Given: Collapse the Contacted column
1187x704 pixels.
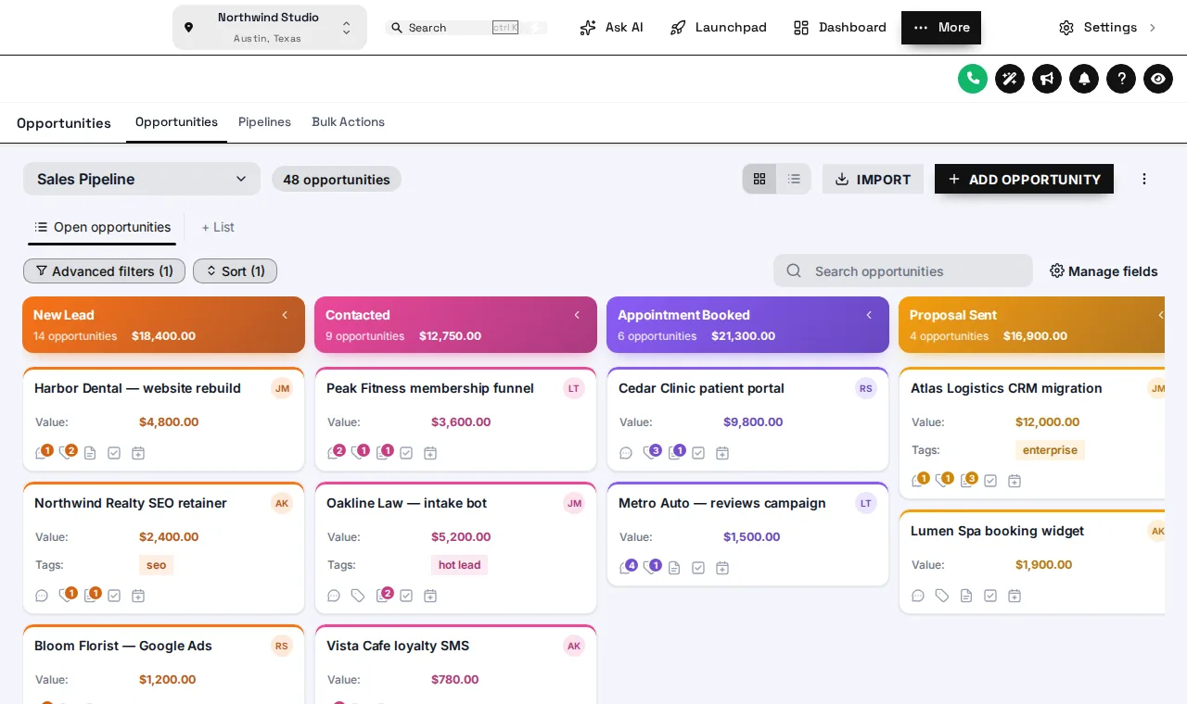Looking at the screenshot, I should pyautogui.click(x=577, y=315).
